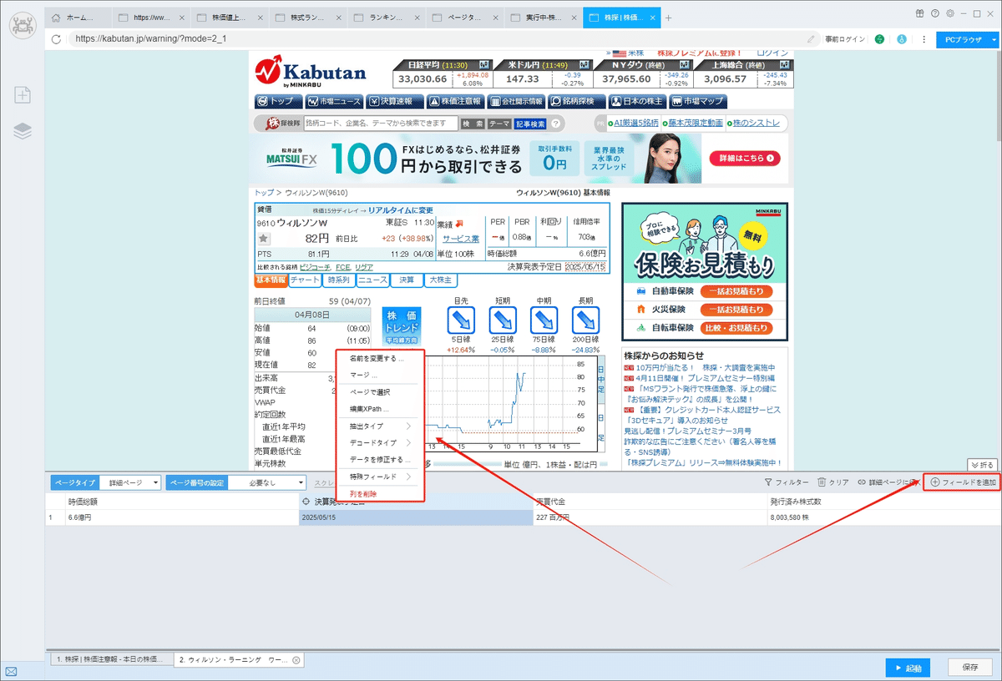
Task: Choose データを修正する in context menu
Action: [x=380, y=459]
